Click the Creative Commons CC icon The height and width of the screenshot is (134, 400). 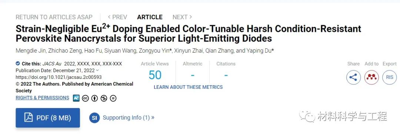click(85, 98)
